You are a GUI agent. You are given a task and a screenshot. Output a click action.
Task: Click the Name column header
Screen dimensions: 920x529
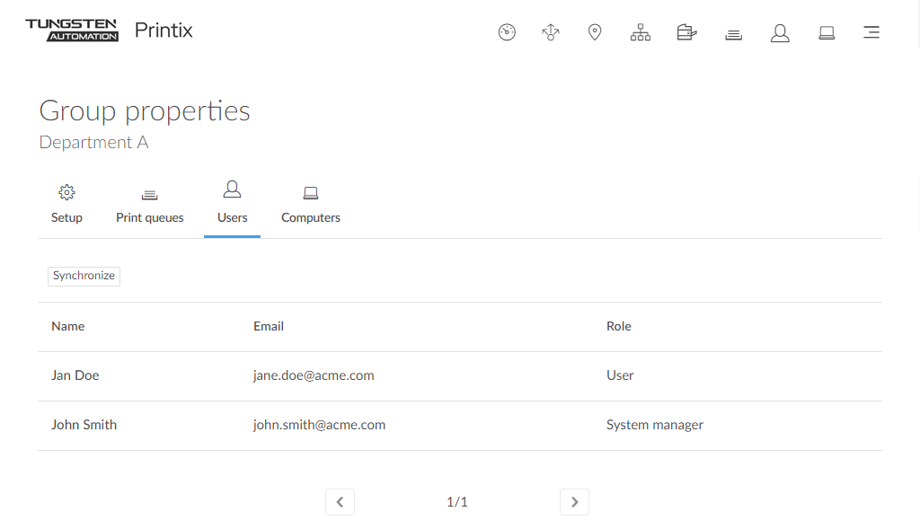(x=68, y=326)
